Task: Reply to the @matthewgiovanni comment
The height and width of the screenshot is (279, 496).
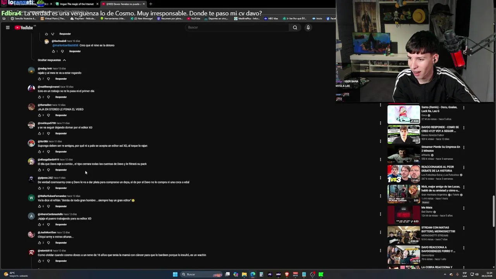Action: click(61, 97)
